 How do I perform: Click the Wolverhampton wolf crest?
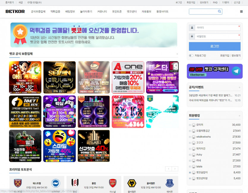[x=132, y=183]
